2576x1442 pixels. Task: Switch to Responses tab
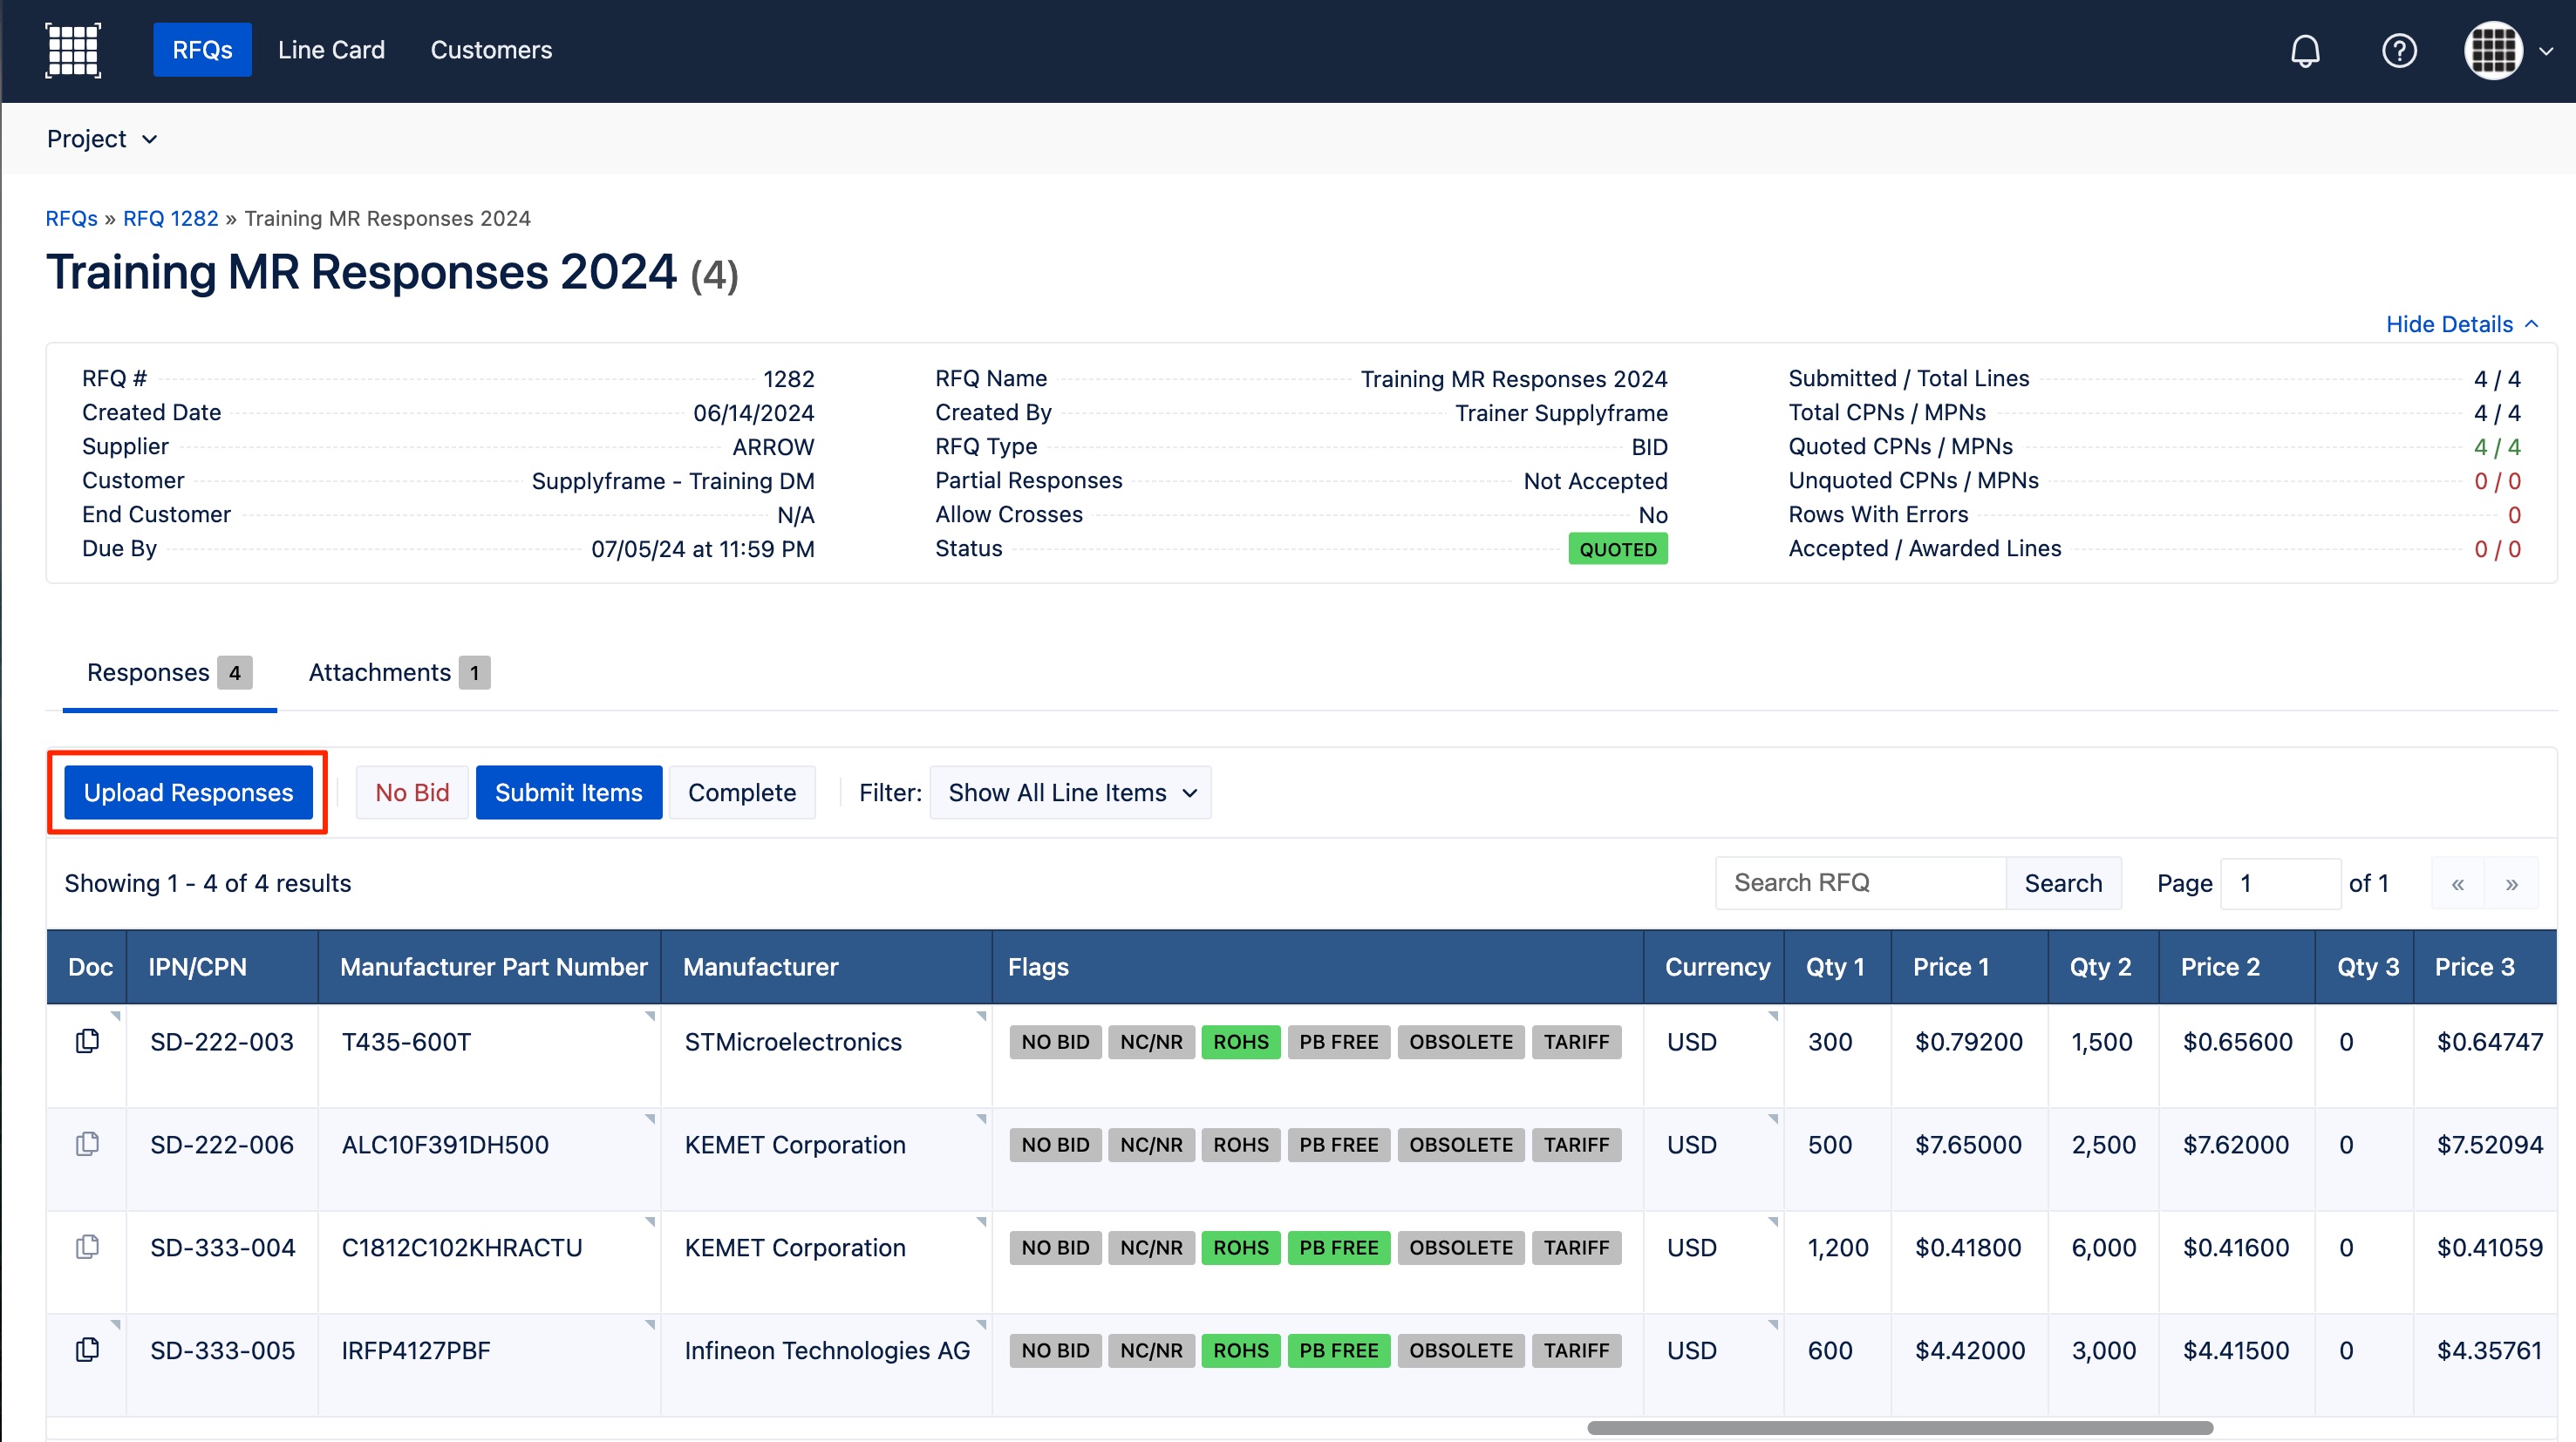pyautogui.click(x=169, y=673)
